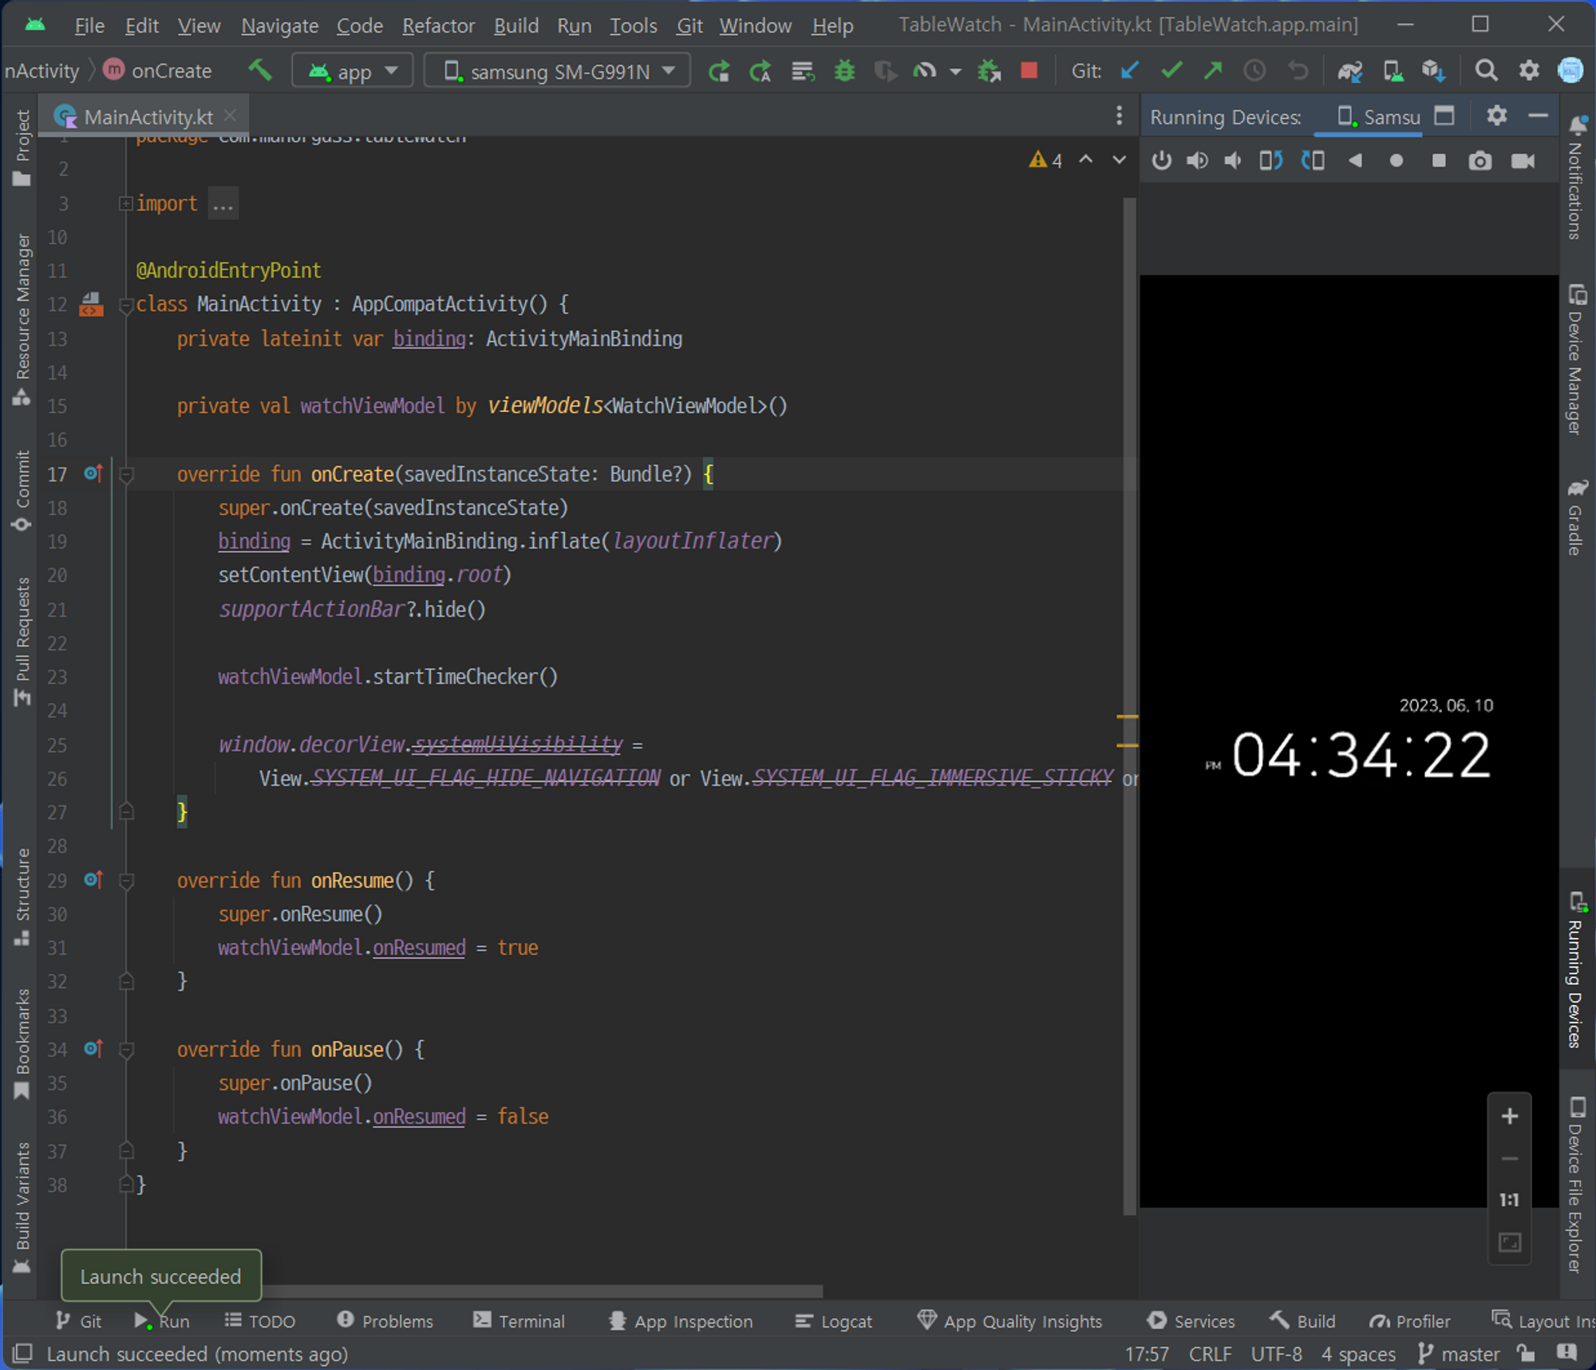Click the Debug app bug icon
The image size is (1596, 1370).
coord(844,71)
